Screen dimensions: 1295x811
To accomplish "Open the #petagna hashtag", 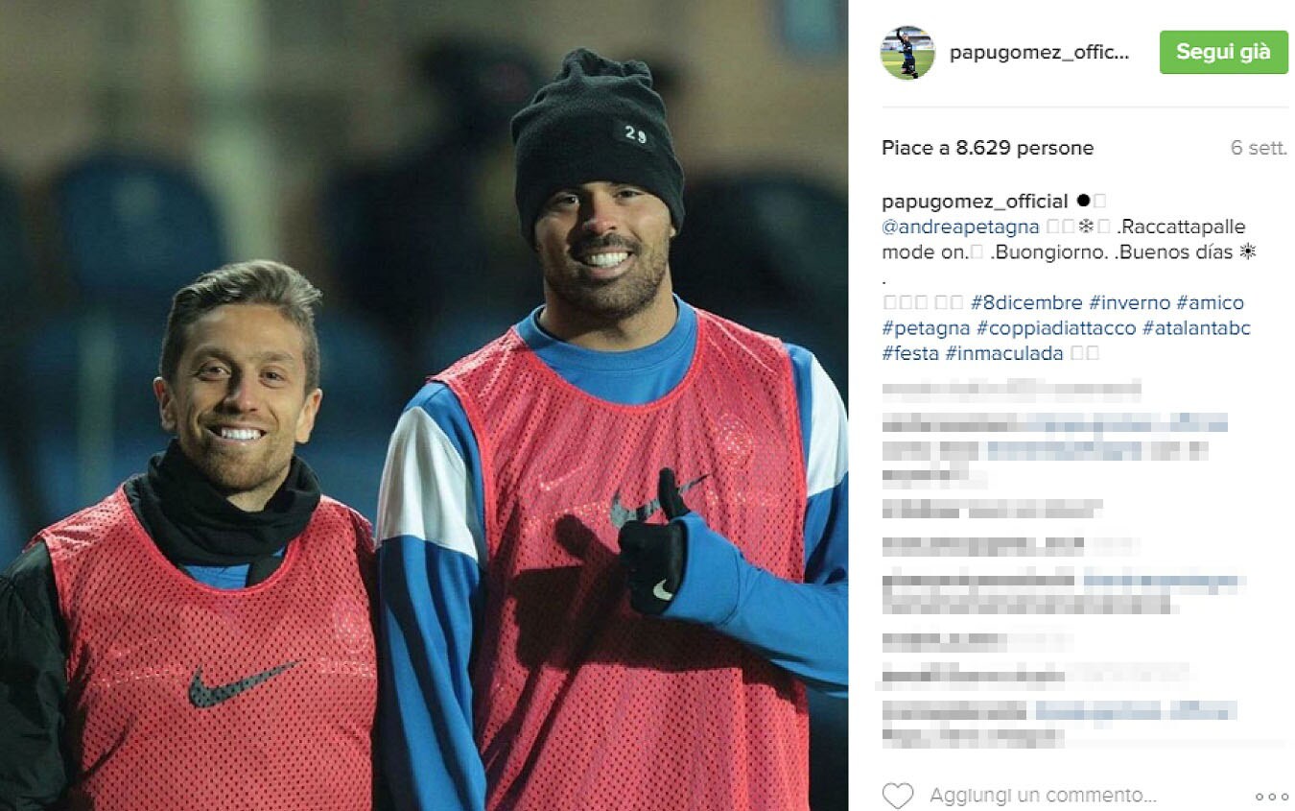I will click(926, 328).
